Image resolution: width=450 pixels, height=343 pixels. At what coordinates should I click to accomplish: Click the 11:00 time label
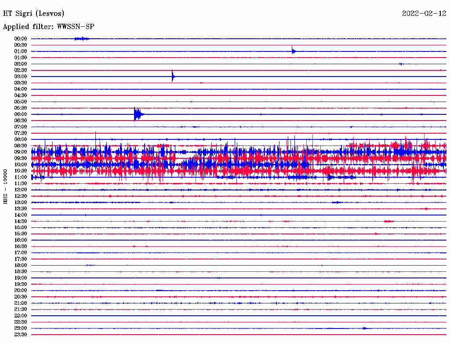(x=21, y=177)
